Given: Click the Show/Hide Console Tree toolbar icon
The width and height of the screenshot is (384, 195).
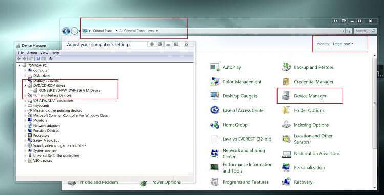Looking at the screenshot, I should point(31,59).
